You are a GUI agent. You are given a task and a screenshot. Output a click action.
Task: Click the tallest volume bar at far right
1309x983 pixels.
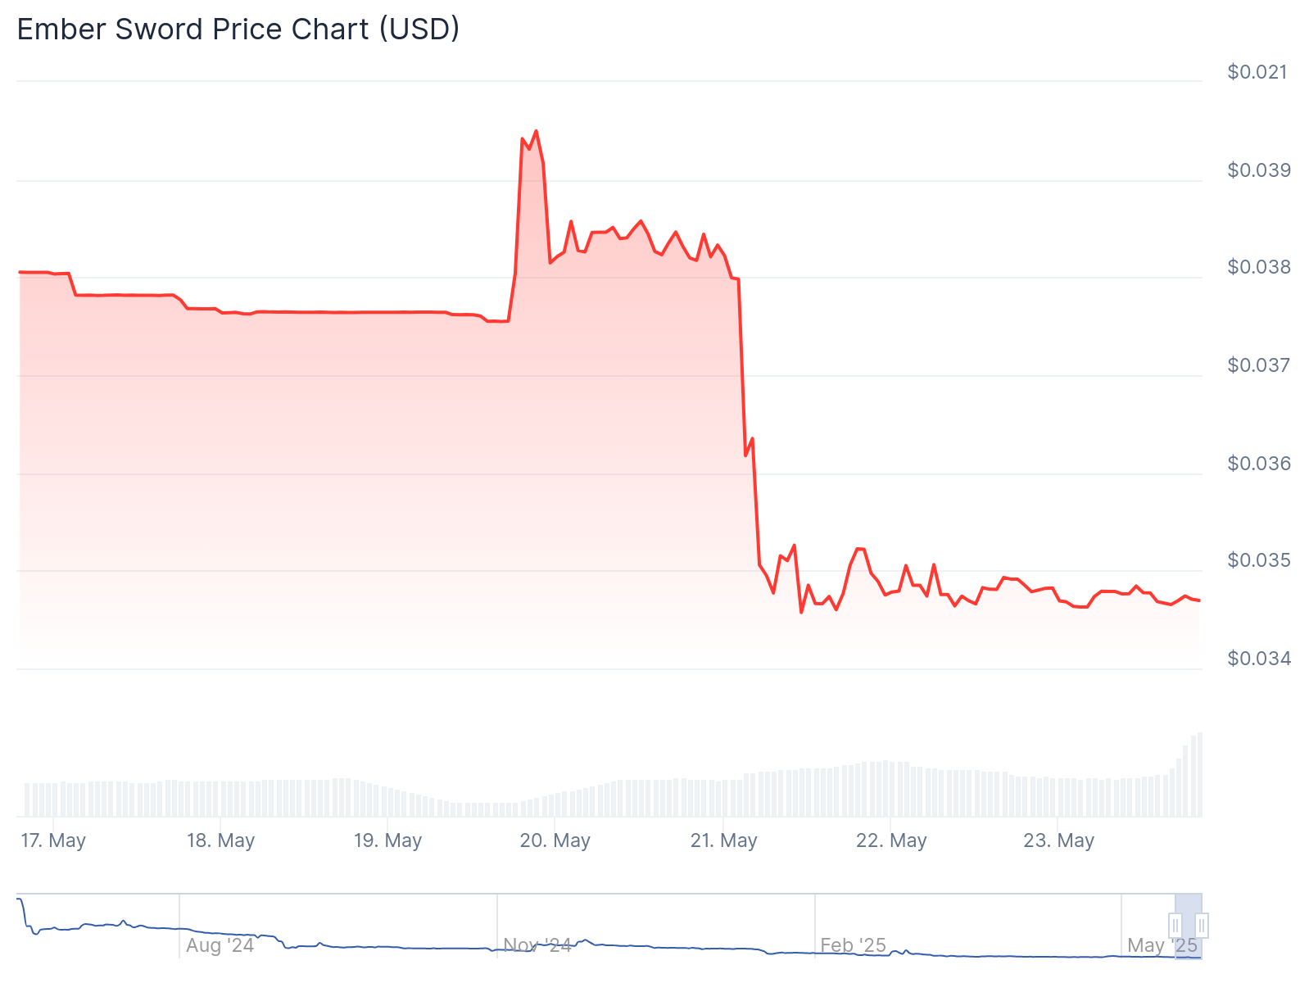tap(1200, 774)
